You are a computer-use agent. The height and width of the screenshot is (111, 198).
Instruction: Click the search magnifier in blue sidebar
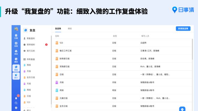(x=16, y=103)
